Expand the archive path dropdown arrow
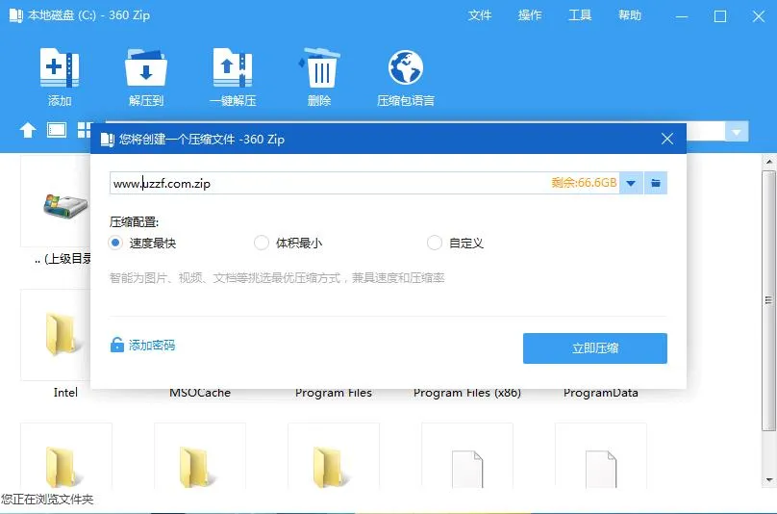Image resolution: width=777 pixels, height=514 pixels. coord(631,183)
